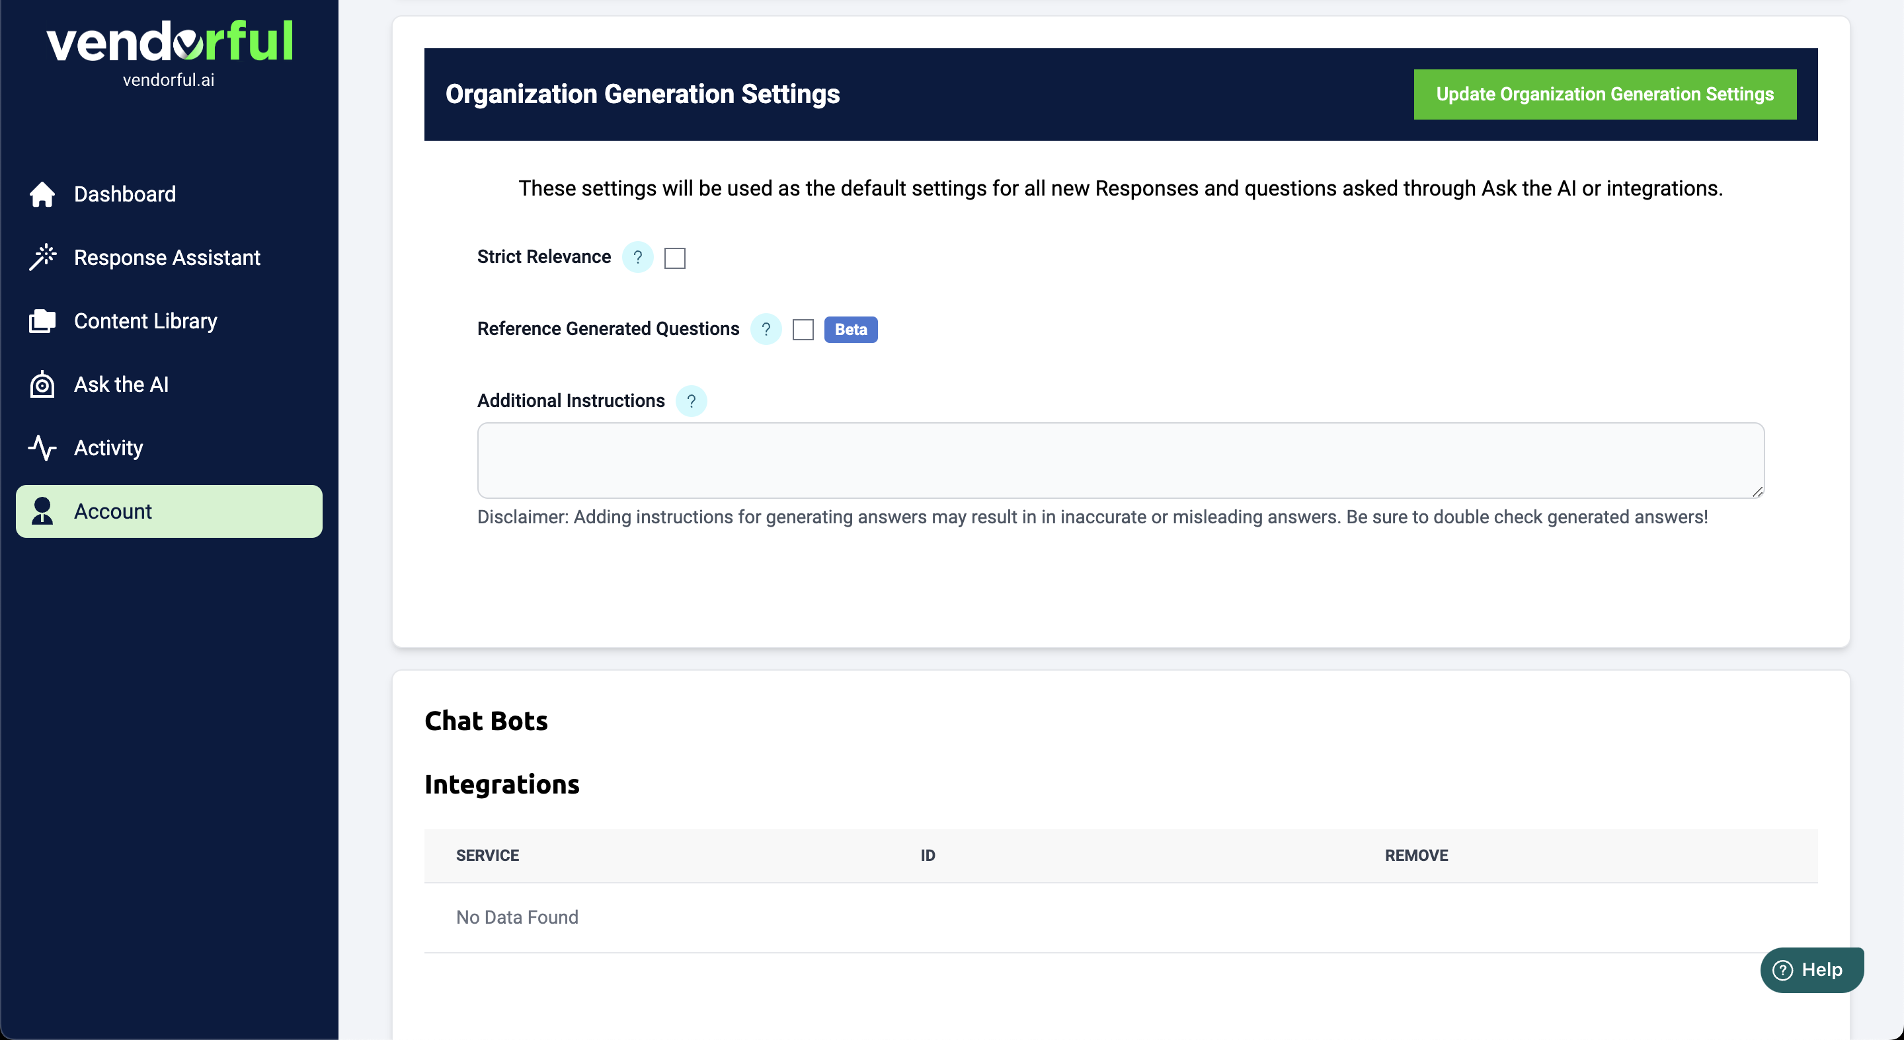Click the Additional Instructions text area
The image size is (1904, 1040).
click(1120, 460)
